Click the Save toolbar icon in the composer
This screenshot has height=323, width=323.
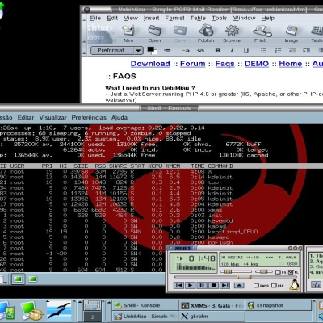click(180, 33)
